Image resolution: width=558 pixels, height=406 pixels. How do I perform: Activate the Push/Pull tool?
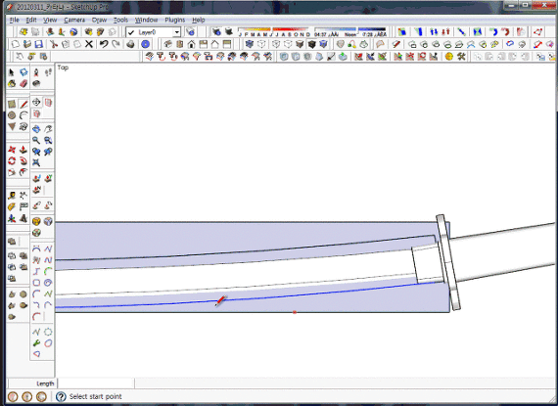tap(23, 150)
